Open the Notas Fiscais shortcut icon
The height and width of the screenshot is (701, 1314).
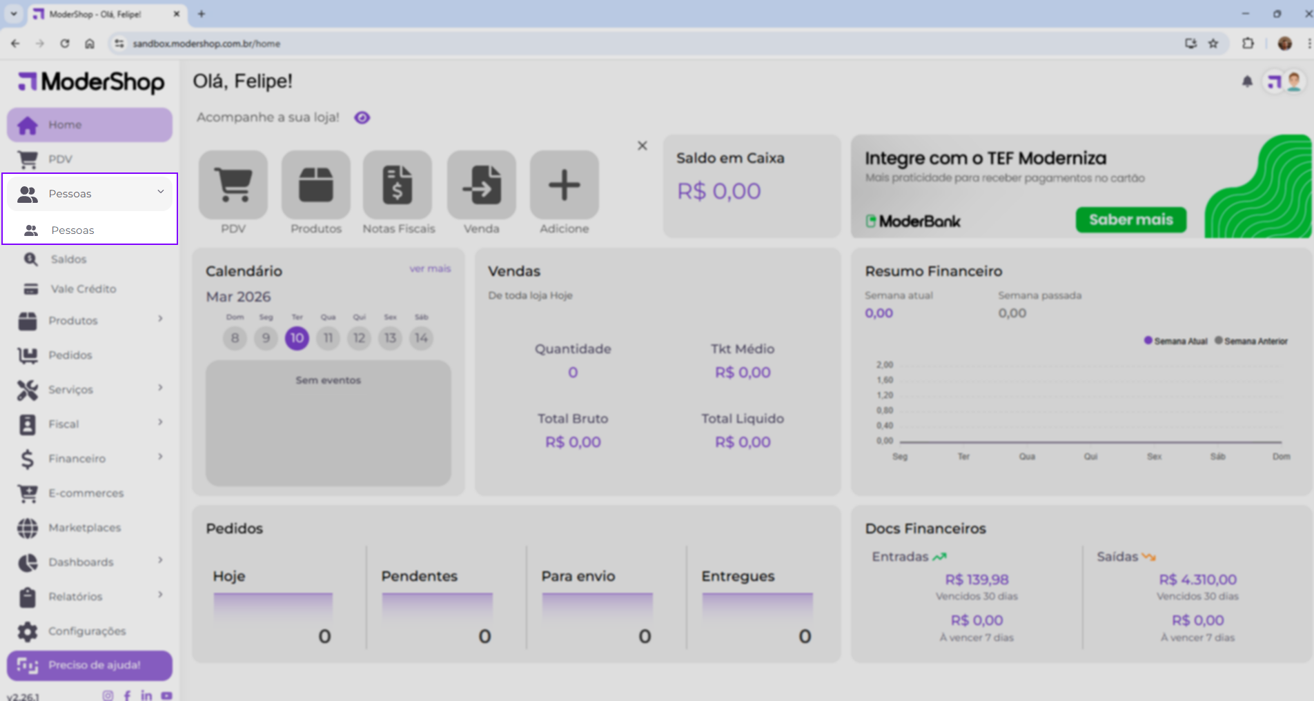(398, 185)
